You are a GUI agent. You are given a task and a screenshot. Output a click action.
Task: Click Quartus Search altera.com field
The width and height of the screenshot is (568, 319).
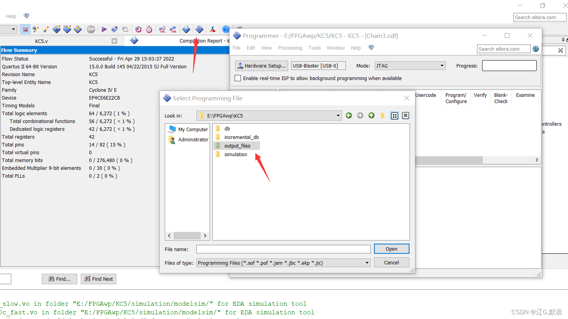point(540,17)
